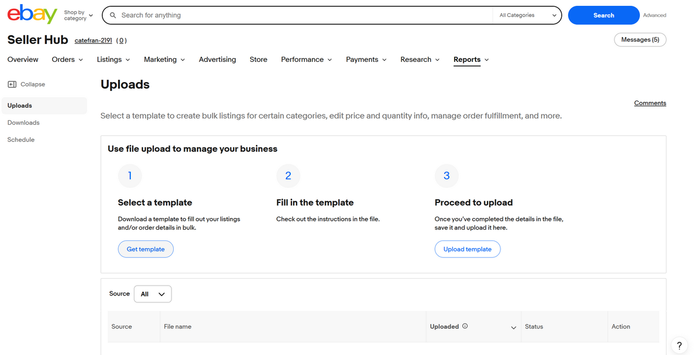Toggle sort order on the Uploaded column
Viewport: 695px width, 355px height.
pyautogui.click(x=513, y=328)
